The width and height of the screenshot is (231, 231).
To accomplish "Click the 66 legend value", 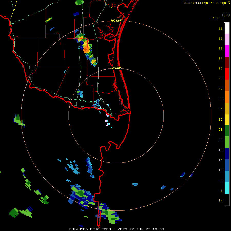I will [x=220, y=28].
